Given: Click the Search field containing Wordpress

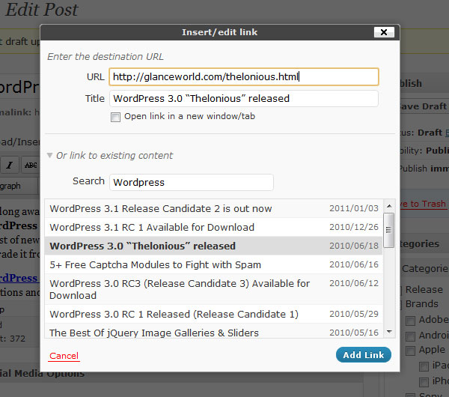Looking at the screenshot, I should (x=192, y=182).
